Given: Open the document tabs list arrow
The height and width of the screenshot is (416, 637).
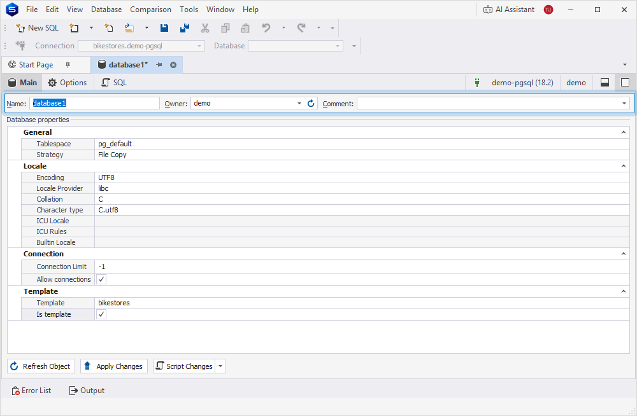Looking at the screenshot, I should click(x=625, y=65).
